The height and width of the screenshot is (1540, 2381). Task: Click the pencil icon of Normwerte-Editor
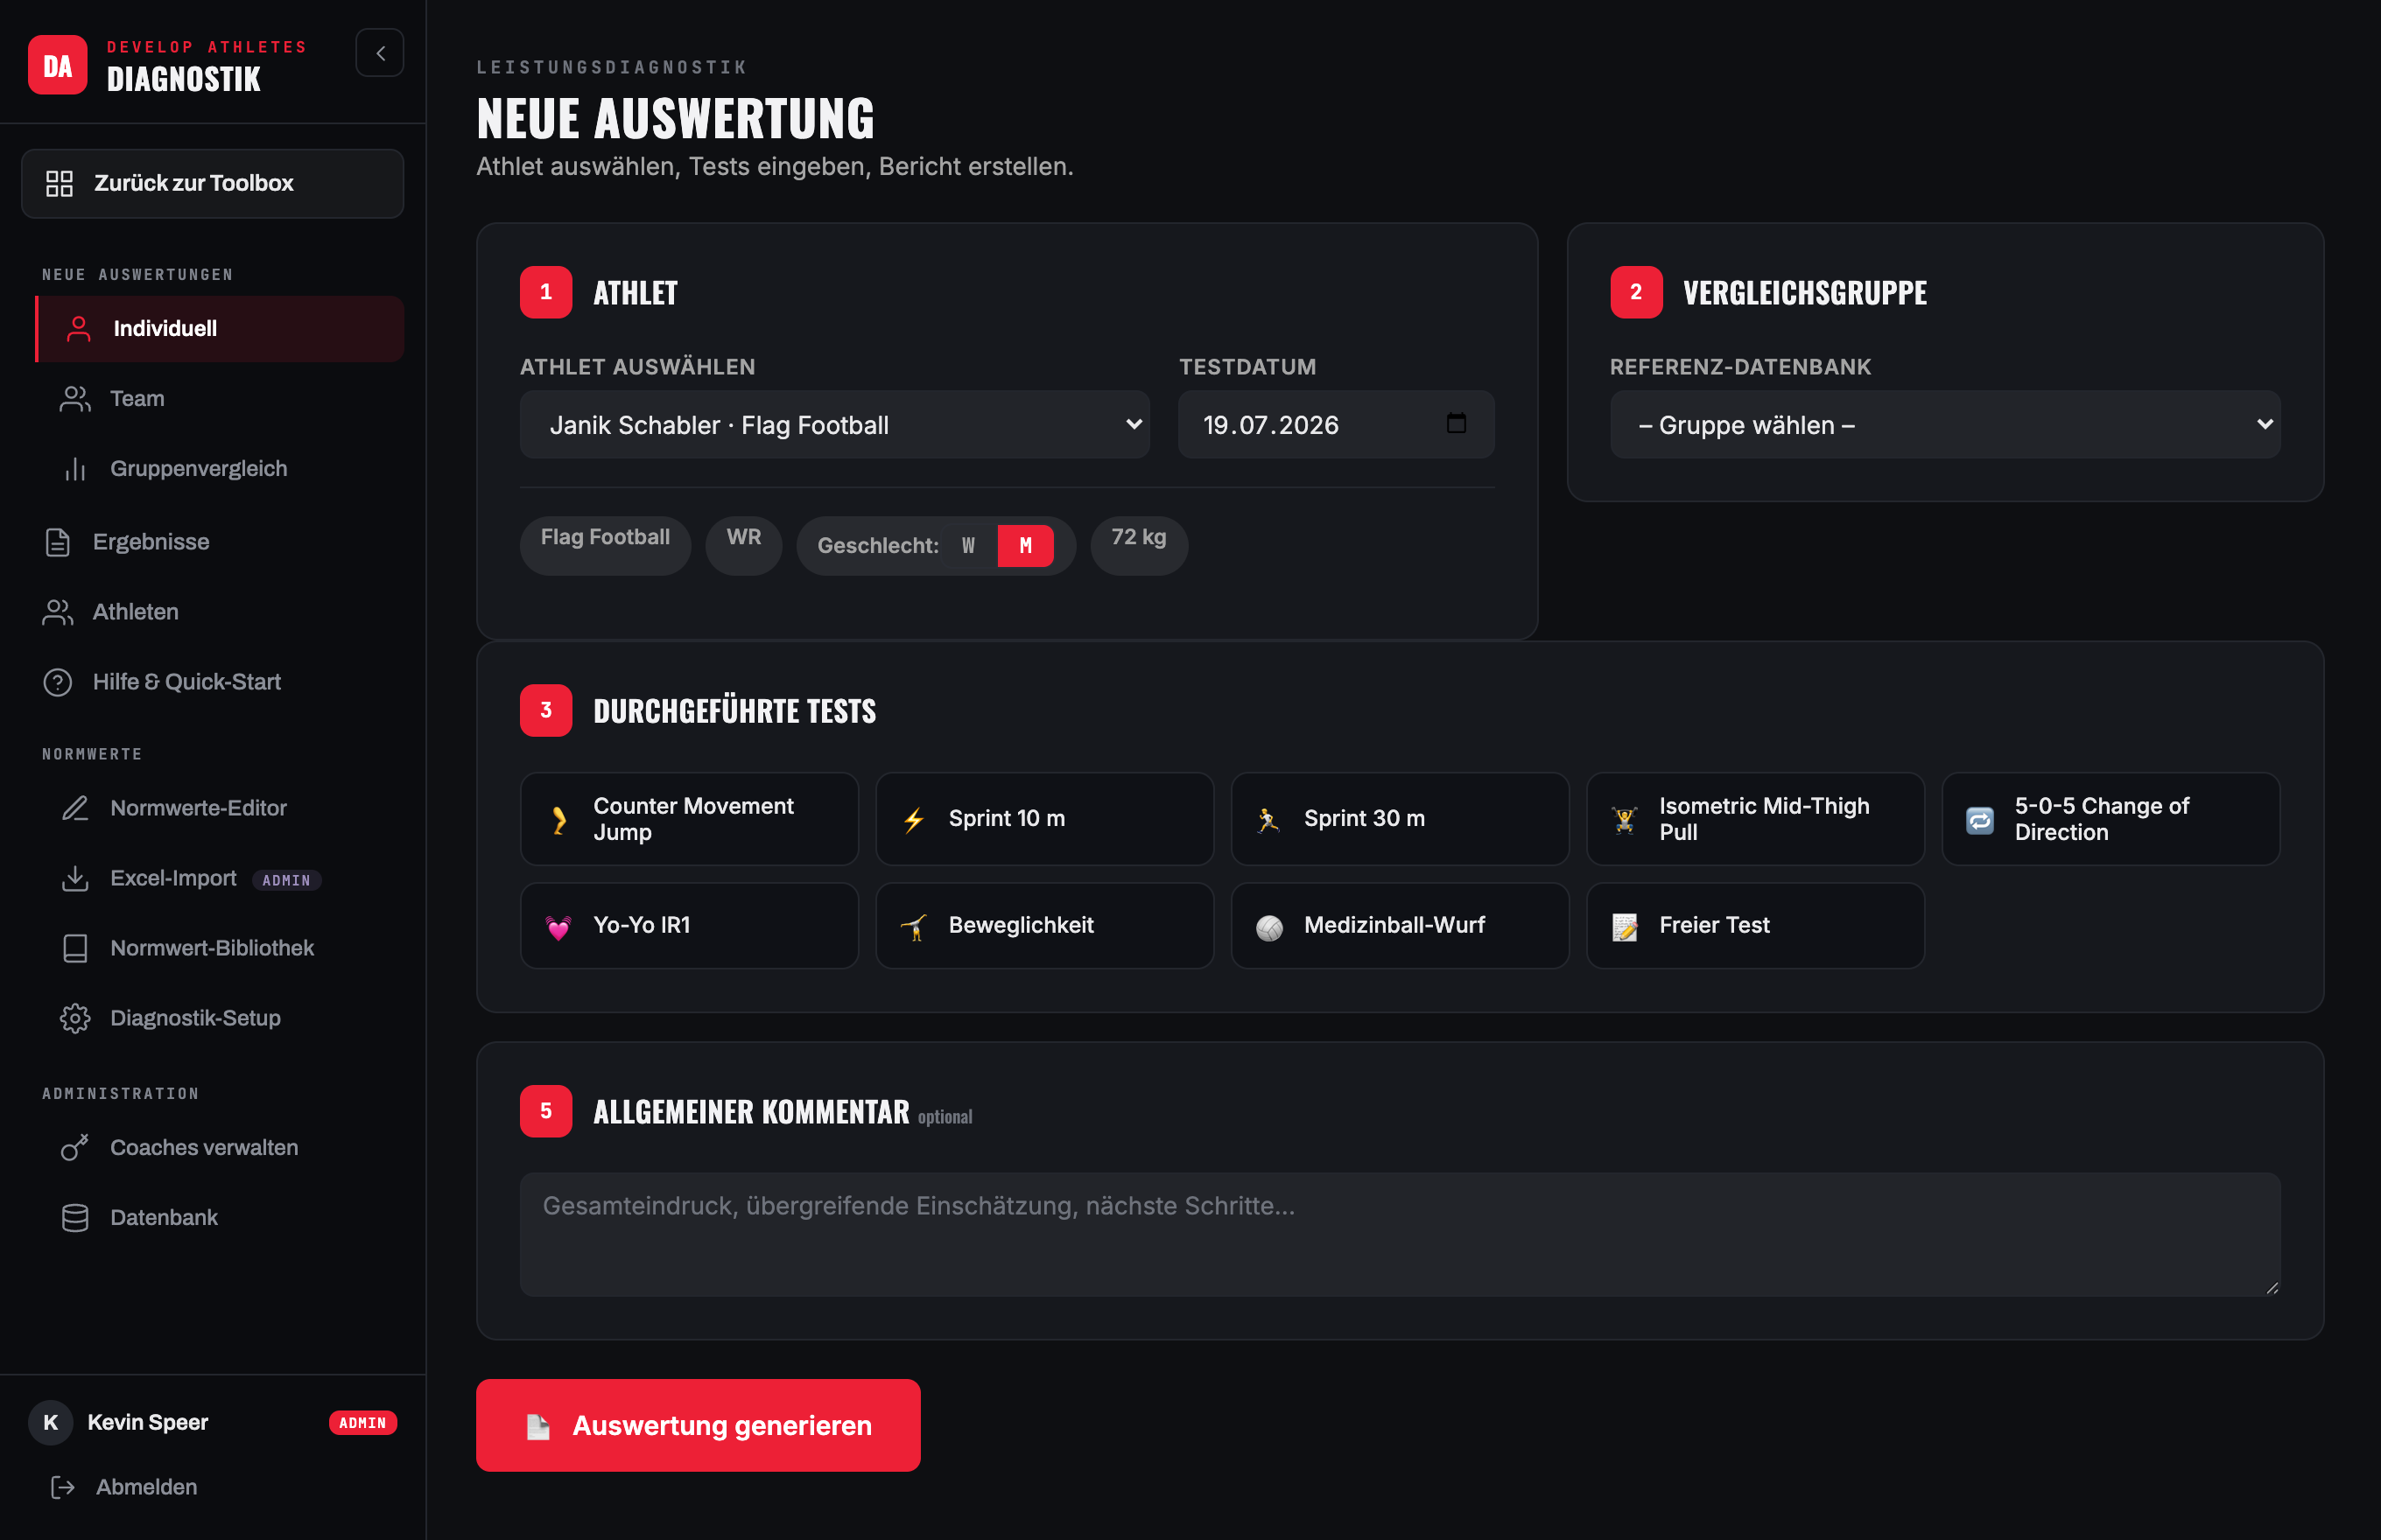tap(75, 808)
